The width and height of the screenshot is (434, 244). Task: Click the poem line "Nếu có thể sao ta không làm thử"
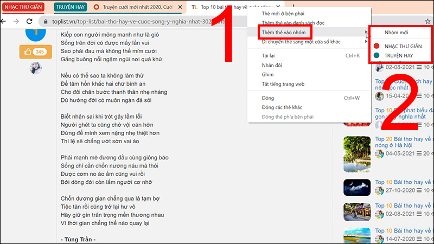[x=102, y=75]
